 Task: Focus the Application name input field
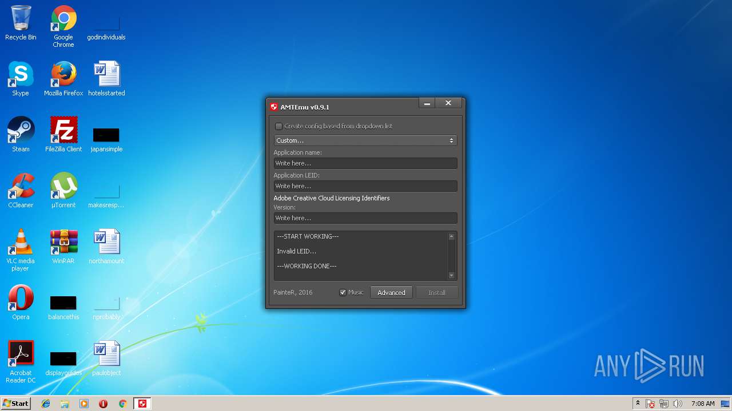pyautogui.click(x=365, y=163)
